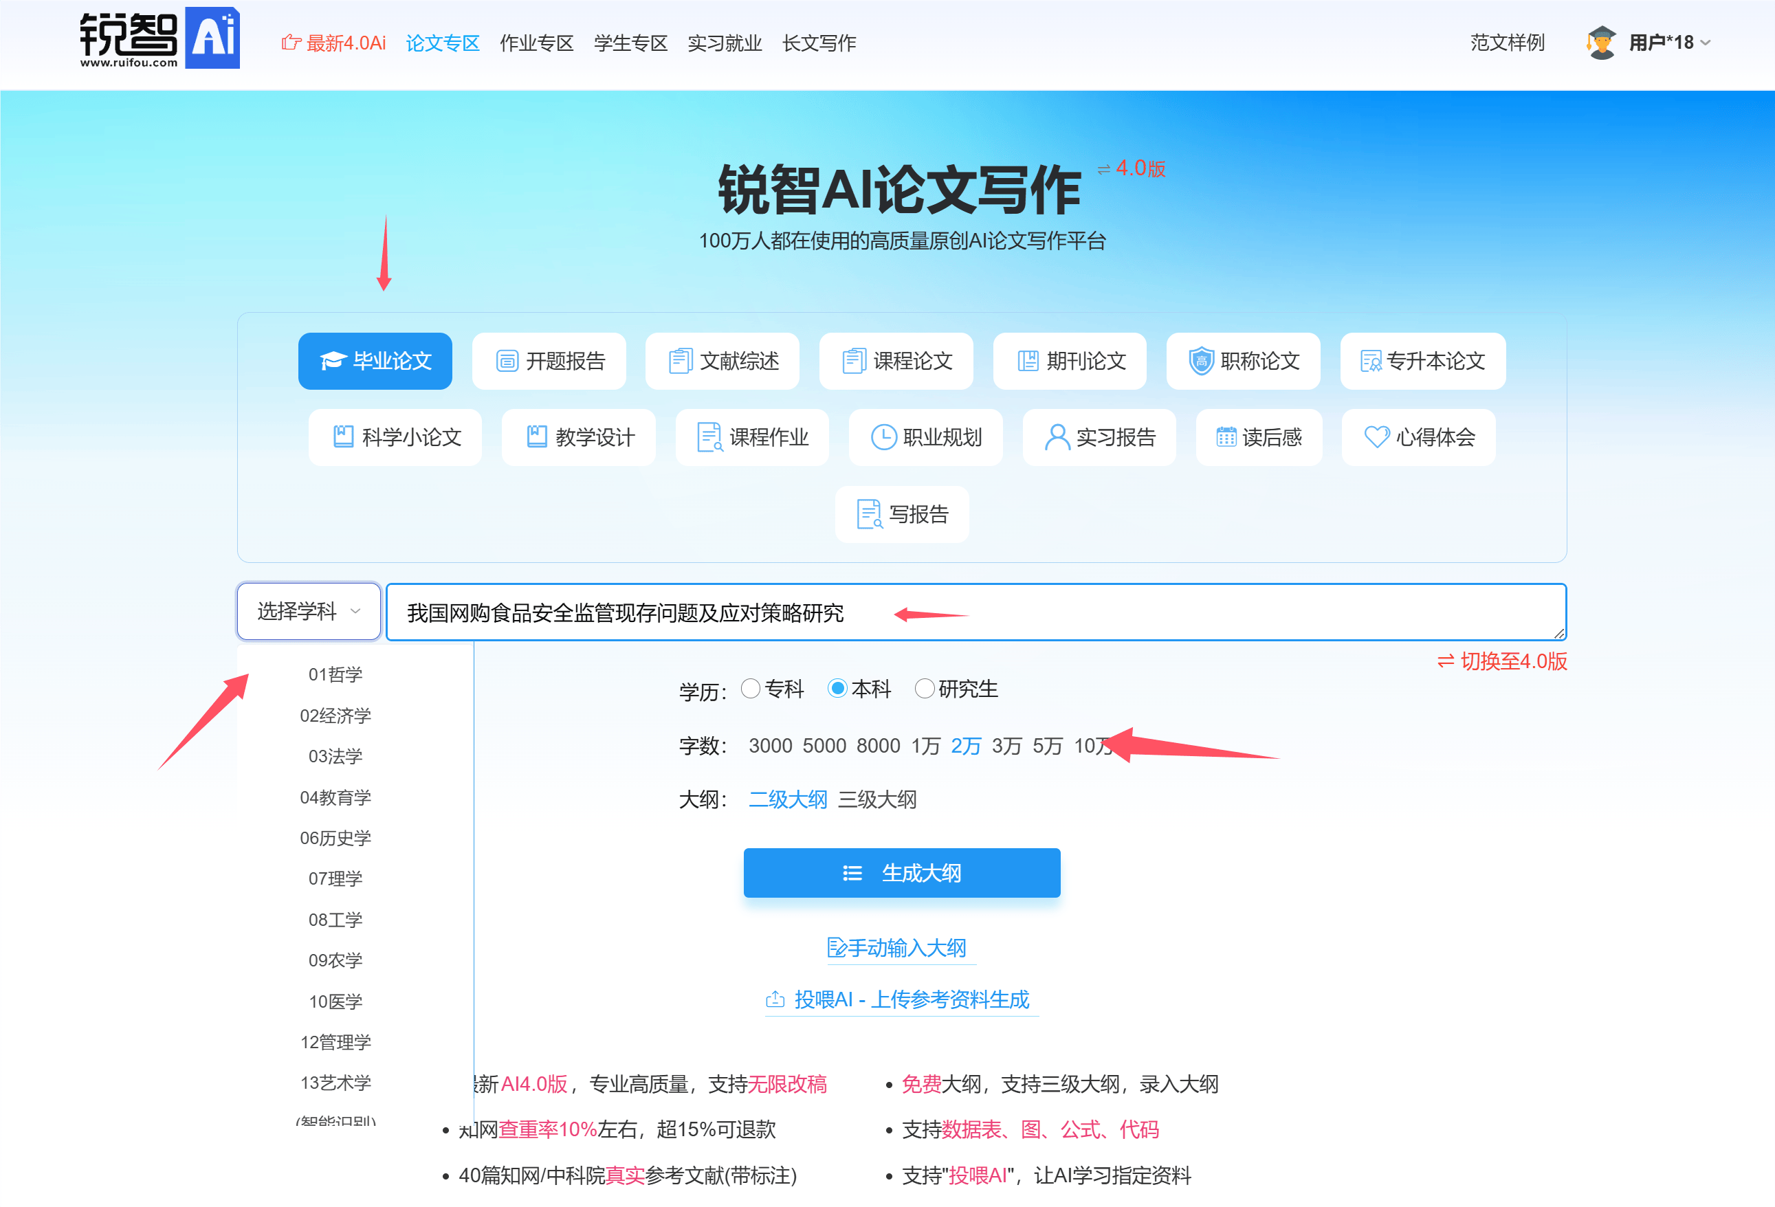This screenshot has width=1775, height=1207.
Task: Choose the 文献综述 option
Action: point(722,361)
